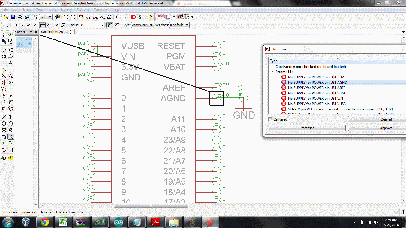This screenshot has width=406, height=228.
Task: Open the View menu
Action: (x=40, y=9)
